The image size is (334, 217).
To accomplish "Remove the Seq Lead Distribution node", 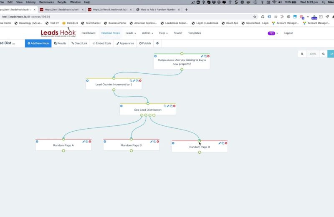I will click(174, 106).
